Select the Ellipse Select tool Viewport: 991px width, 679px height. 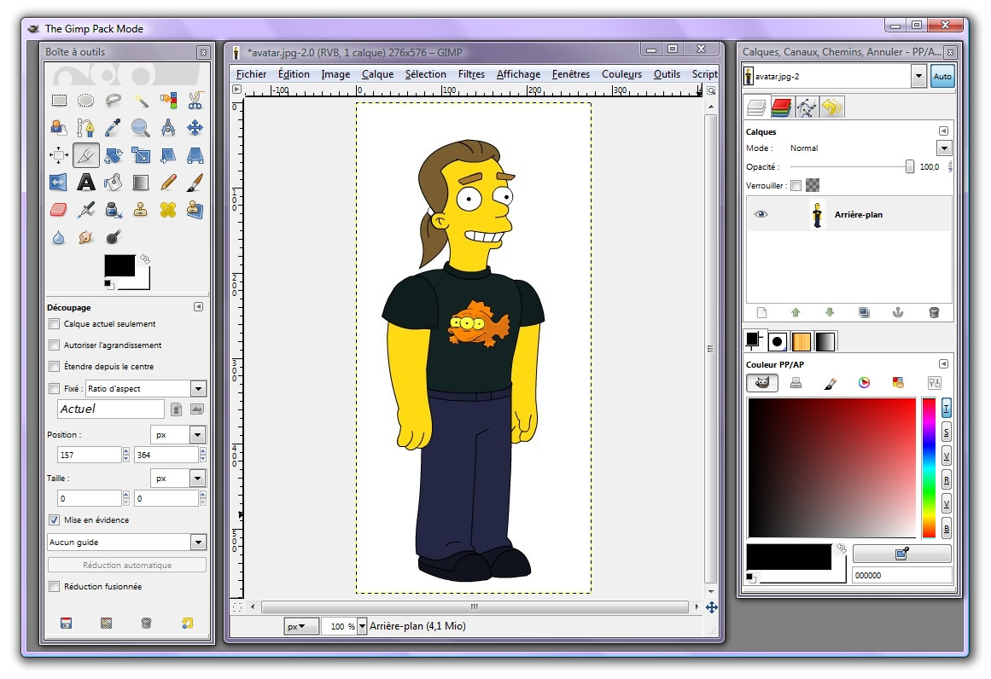click(85, 101)
